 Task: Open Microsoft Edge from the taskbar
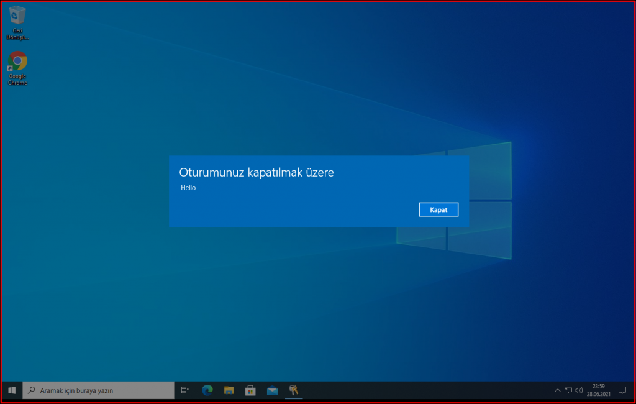click(207, 390)
